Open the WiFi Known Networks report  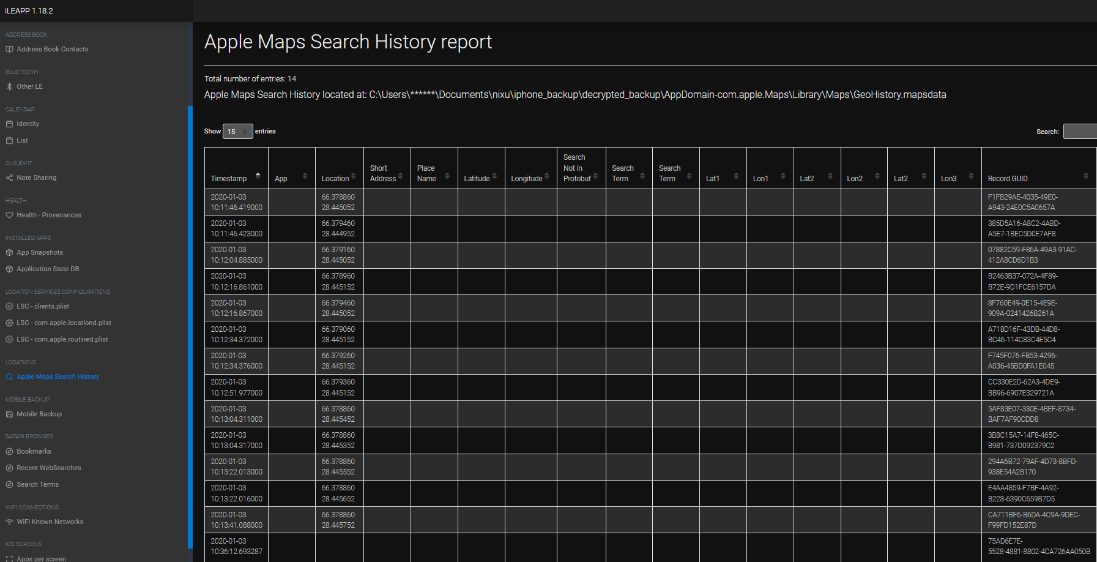coord(50,522)
